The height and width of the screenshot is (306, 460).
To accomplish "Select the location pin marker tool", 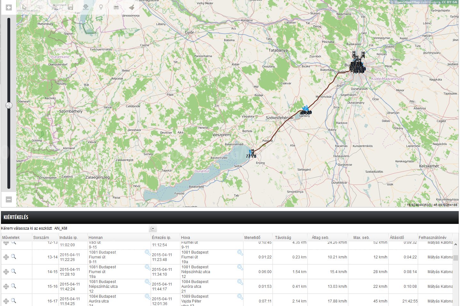I will click(x=101, y=7).
